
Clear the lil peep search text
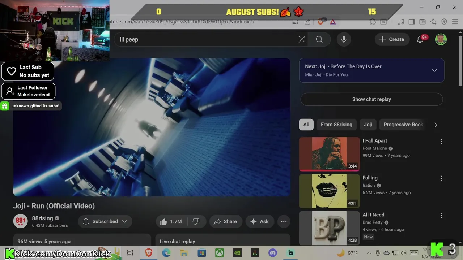(x=302, y=39)
